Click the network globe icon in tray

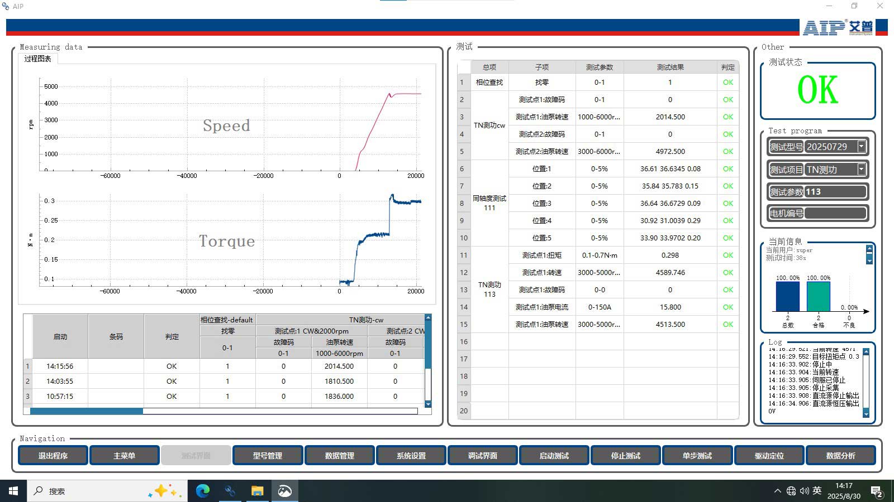tap(791, 491)
